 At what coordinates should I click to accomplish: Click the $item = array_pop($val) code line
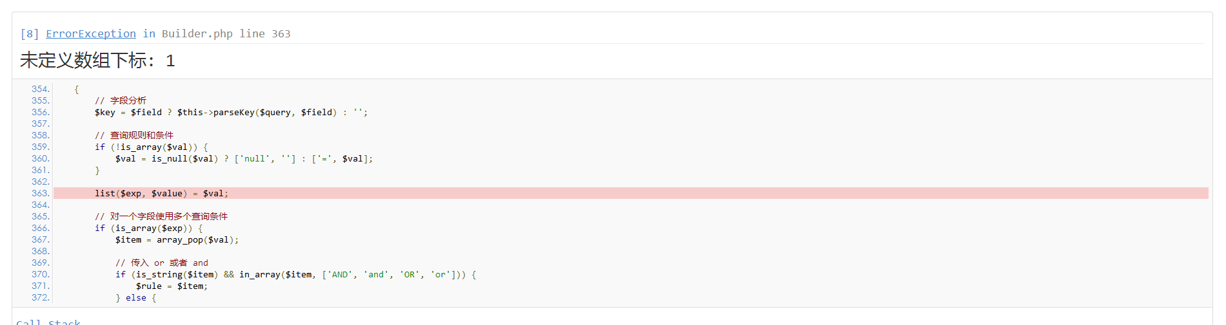[x=177, y=239]
